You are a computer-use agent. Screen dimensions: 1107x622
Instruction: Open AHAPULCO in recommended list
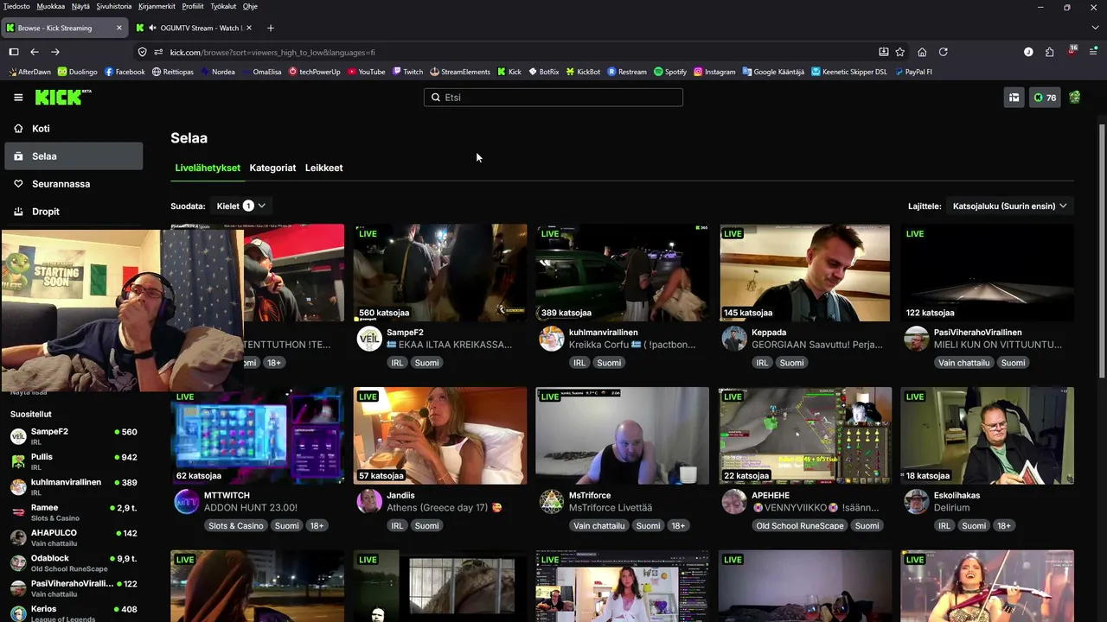point(74,537)
